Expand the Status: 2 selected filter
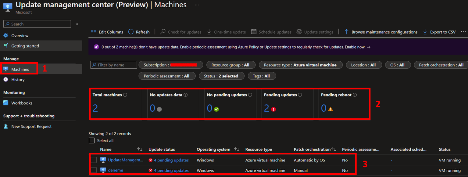The image size is (468, 177). (221, 76)
